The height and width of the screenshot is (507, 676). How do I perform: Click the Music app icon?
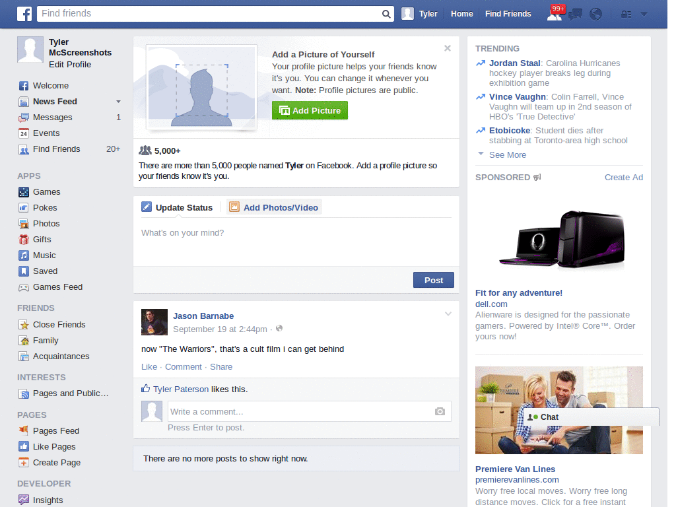pos(24,255)
